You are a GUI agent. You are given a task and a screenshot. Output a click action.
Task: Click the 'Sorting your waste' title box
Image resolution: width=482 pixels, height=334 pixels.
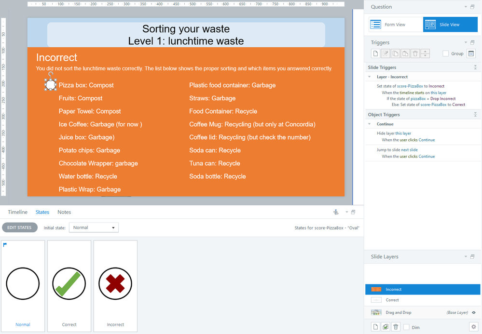(186, 35)
